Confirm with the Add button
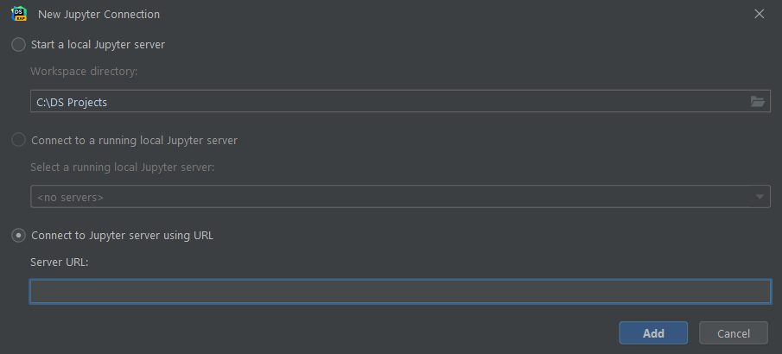The height and width of the screenshot is (354, 782). (x=653, y=333)
